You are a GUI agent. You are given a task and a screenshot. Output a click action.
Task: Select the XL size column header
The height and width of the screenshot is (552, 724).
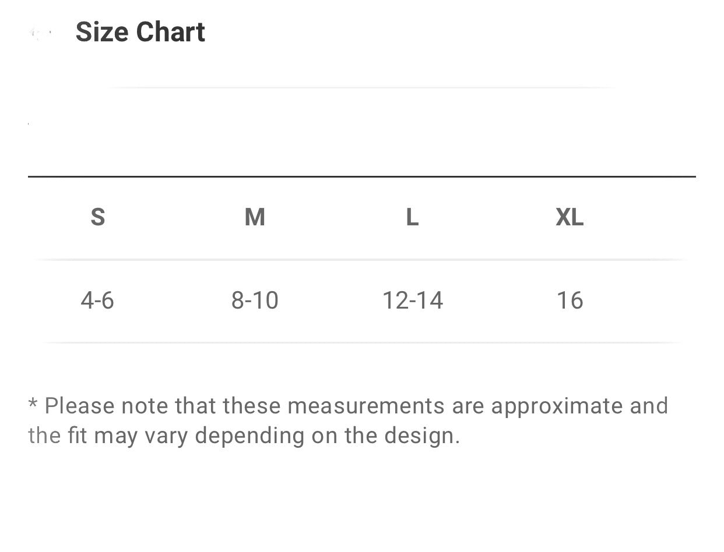570,217
